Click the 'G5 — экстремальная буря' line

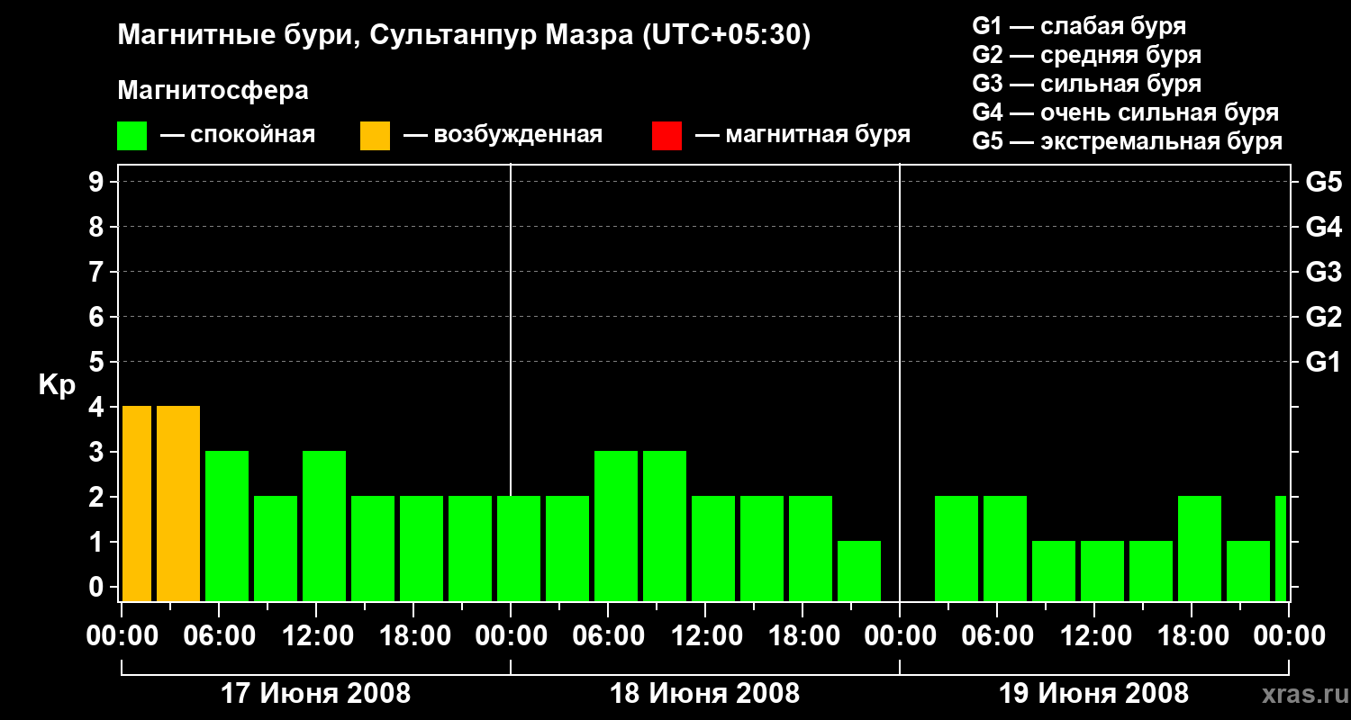coord(1128,141)
